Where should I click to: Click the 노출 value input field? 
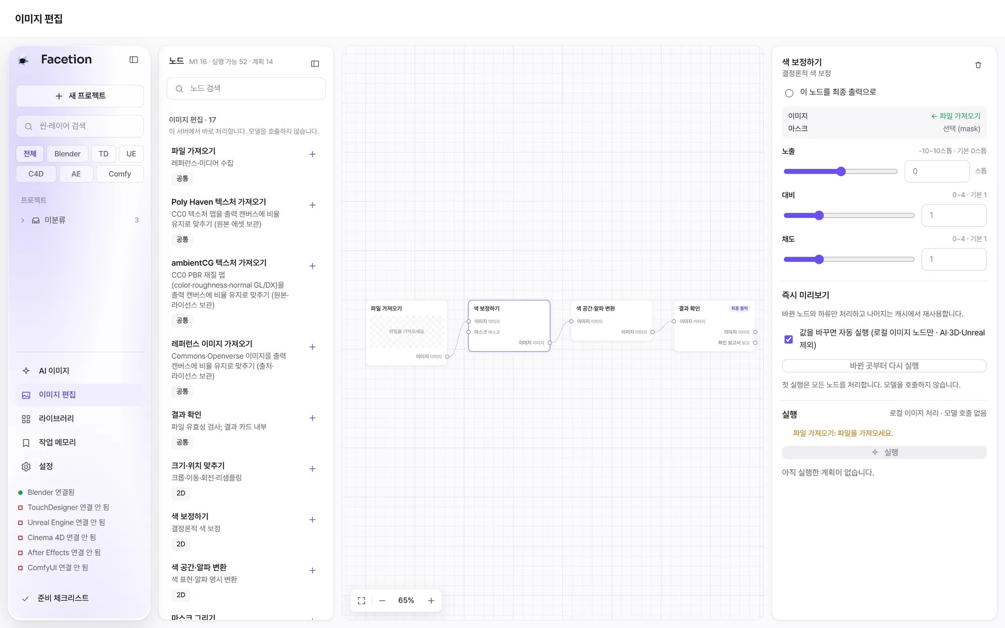point(937,171)
